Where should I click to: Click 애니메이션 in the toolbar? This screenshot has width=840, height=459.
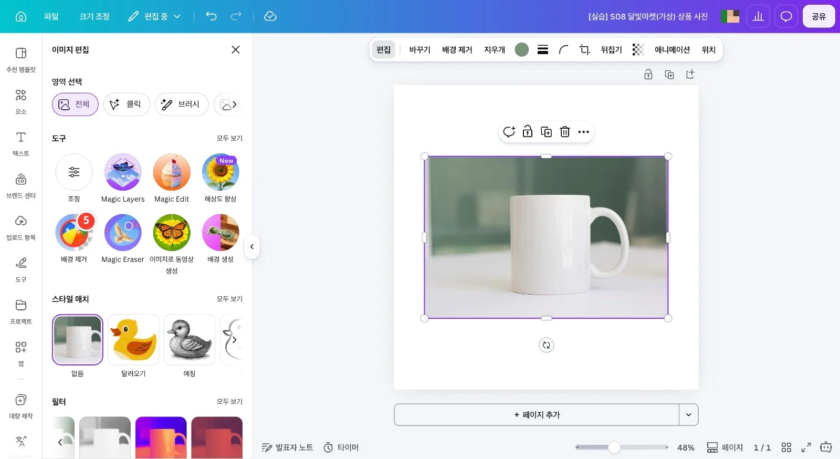pyautogui.click(x=672, y=49)
